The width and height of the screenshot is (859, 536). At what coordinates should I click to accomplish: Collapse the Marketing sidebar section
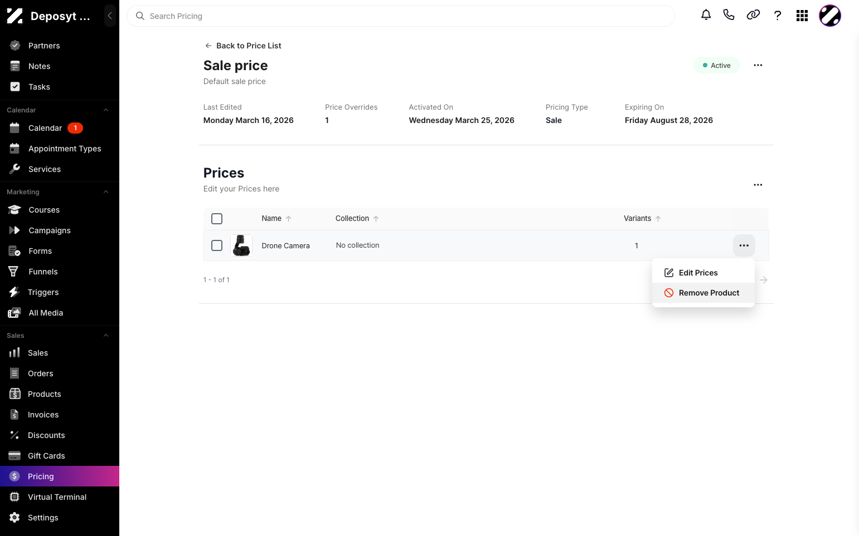click(x=106, y=192)
